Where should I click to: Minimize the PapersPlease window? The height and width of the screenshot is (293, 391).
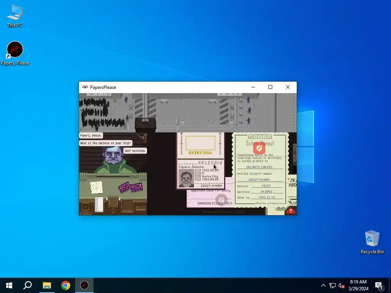pos(253,87)
